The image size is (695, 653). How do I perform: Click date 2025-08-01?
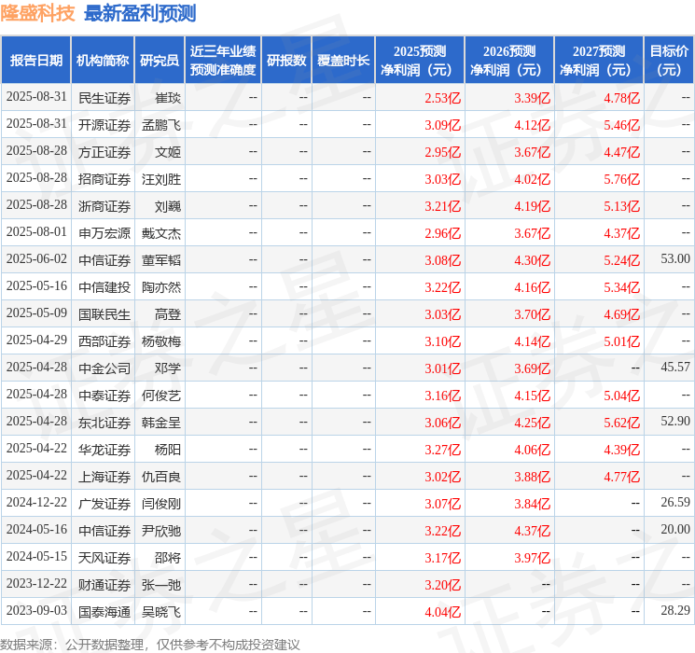36,232
